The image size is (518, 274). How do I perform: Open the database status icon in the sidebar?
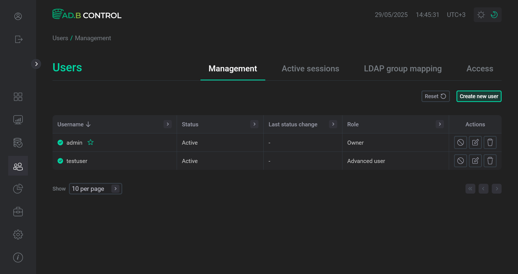click(x=18, y=142)
